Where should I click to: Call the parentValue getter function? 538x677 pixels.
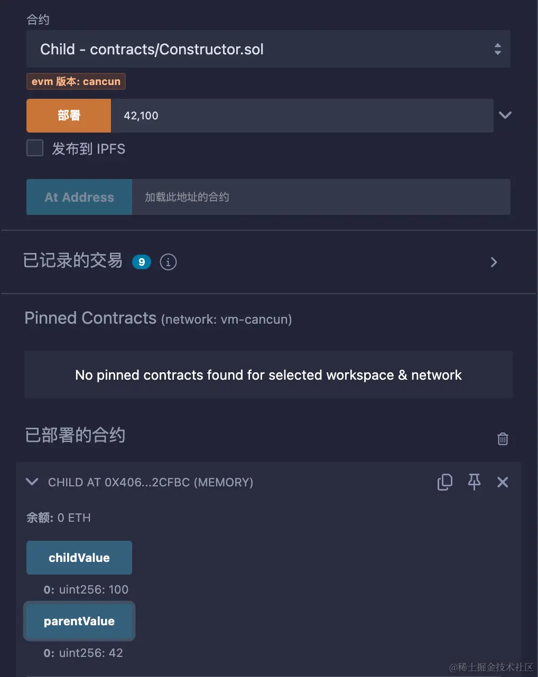coord(79,621)
